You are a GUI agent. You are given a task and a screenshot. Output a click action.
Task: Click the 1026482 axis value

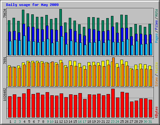(5, 94)
